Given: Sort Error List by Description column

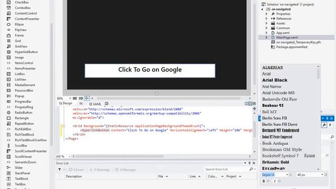Looking at the screenshot, I should coord(73,176).
